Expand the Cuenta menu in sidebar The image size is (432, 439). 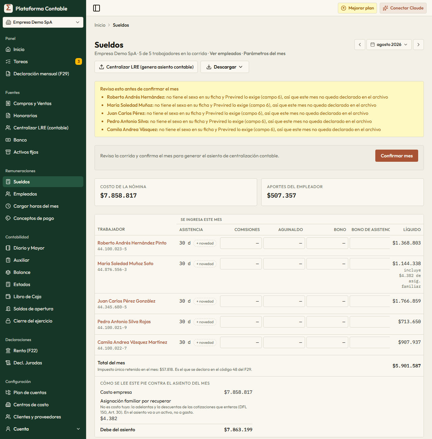pos(43,429)
